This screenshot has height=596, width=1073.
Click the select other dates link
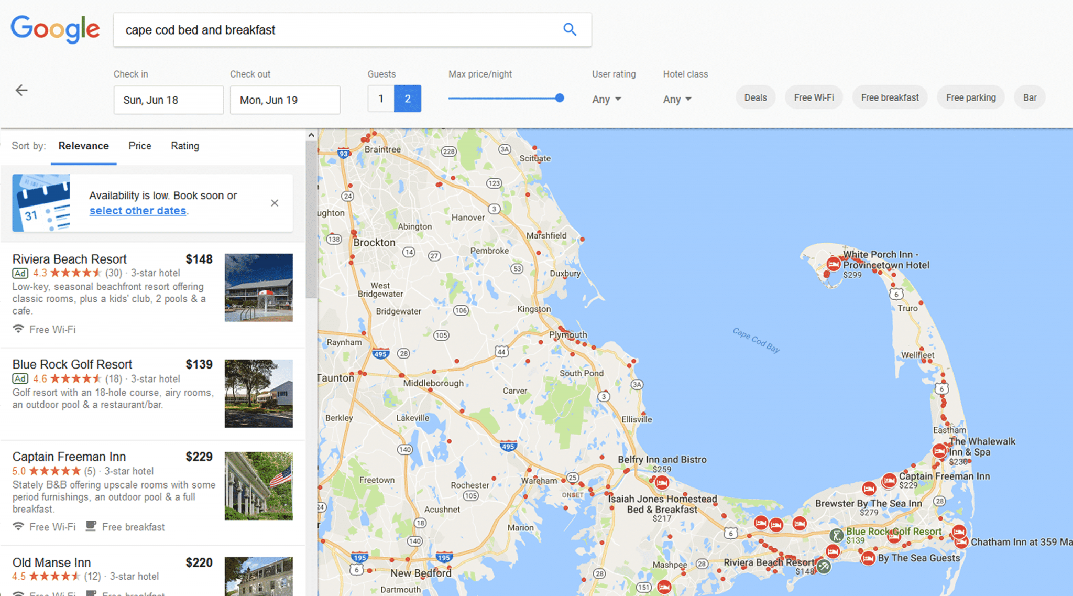tap(138, 211)
